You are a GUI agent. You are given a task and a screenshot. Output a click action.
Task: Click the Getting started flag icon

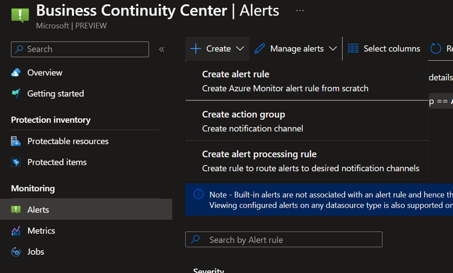16,93
